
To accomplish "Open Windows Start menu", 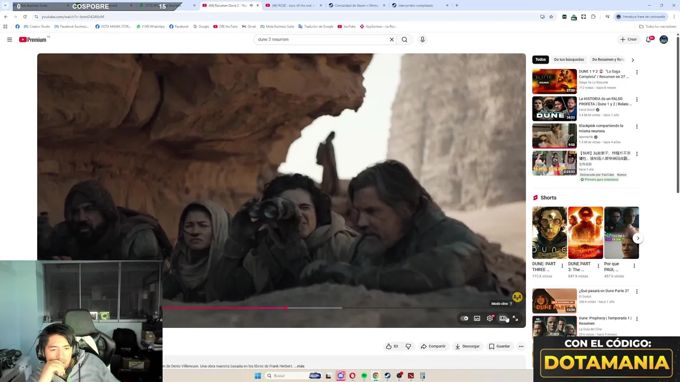I will pyautogui.click(x=258, y=376).
